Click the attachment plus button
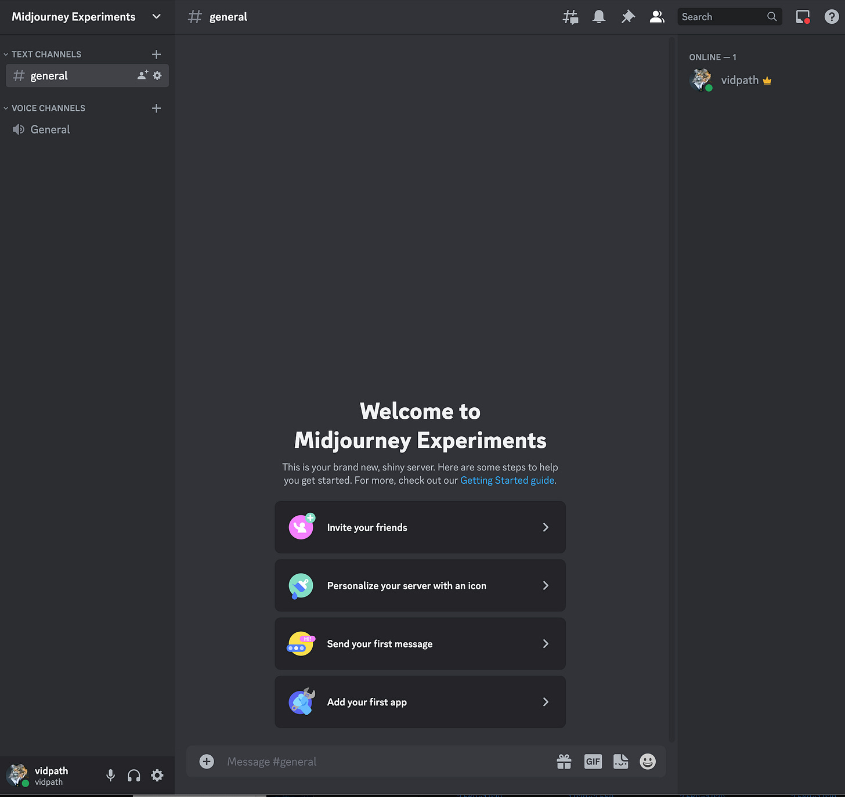 (x=207, y=762)
